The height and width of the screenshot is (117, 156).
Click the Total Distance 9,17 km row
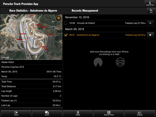(x=31, y=86)
